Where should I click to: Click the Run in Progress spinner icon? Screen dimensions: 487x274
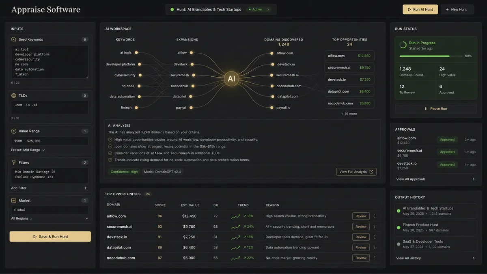click(x=403, y=45)
